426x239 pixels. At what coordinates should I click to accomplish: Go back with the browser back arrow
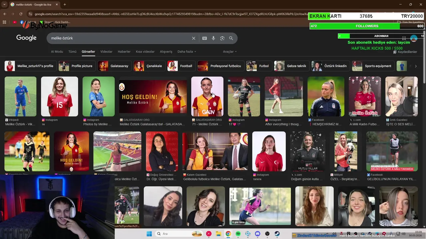pos(5,14)
